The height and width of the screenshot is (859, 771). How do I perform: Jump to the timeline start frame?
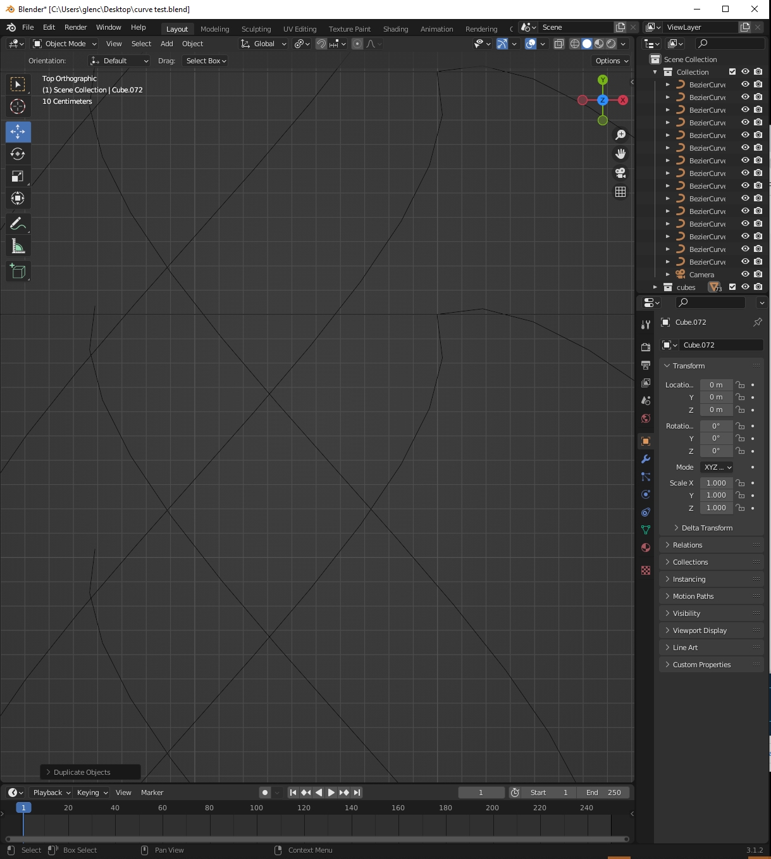[x=293, y=793]
